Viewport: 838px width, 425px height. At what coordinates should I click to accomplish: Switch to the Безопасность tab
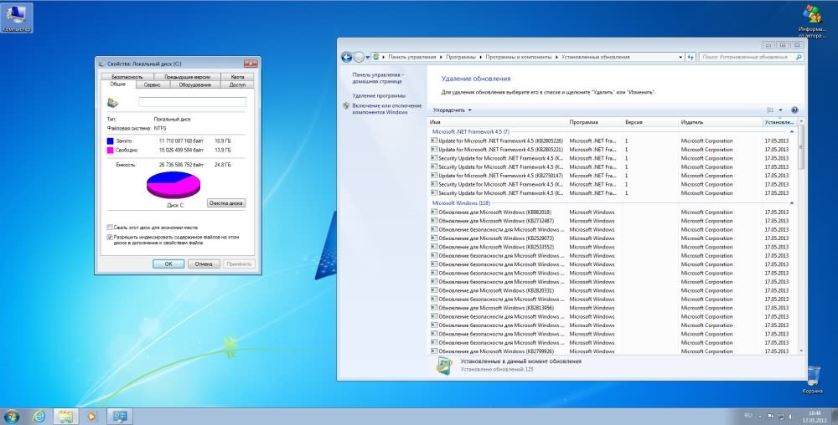click(x=127, y=76)
